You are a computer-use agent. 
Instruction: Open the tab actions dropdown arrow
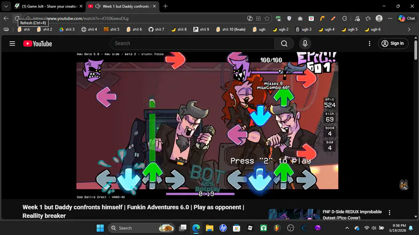click(6, 6)
